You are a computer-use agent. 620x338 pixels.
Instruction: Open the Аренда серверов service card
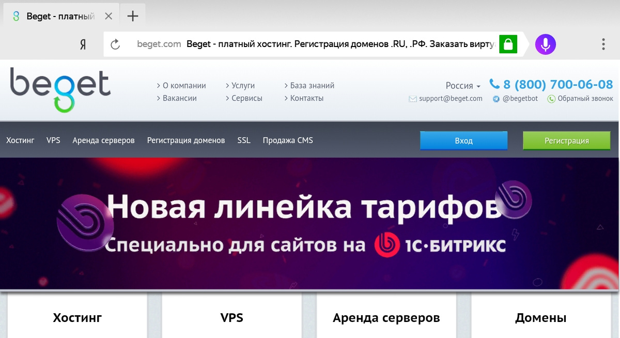point(386,316)
